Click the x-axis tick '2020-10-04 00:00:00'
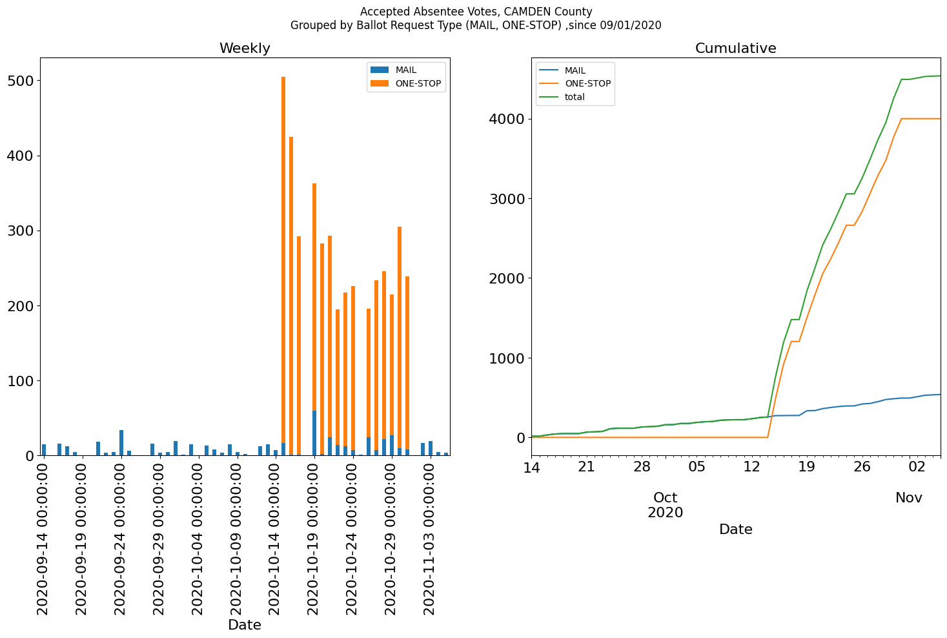 (198, 538)
